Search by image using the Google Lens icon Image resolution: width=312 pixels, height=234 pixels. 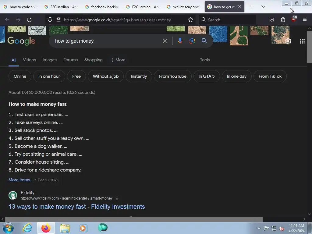192,41
